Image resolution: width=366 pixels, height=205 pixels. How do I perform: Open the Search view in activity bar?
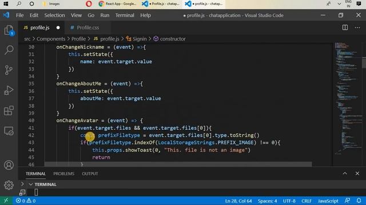click(x=9, y=50)
